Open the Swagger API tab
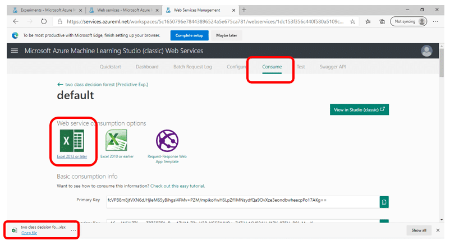The width and height of the screenshot is (450, 245). click(333, 67)
